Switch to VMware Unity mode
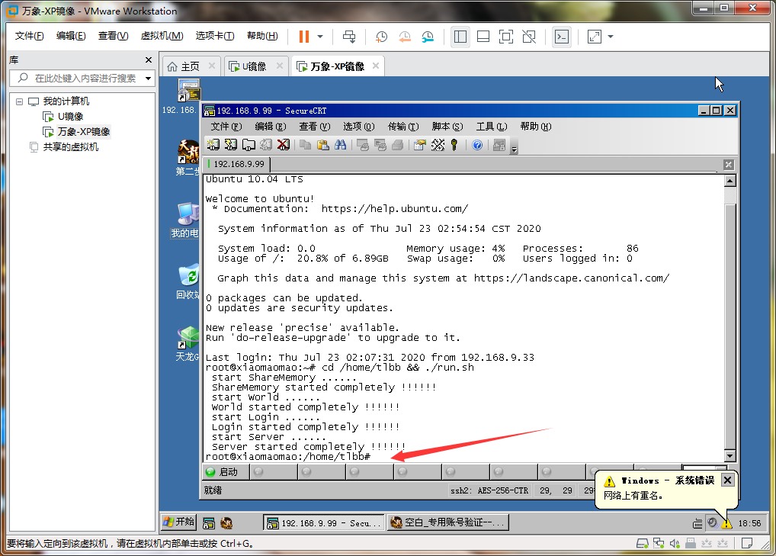The image size is (776, 556). (529, 37)
